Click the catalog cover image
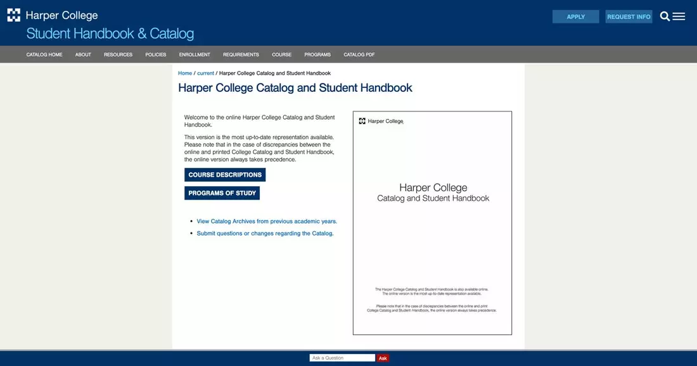Viewport: 697px width, 366px height. click(x=432, y=223)
